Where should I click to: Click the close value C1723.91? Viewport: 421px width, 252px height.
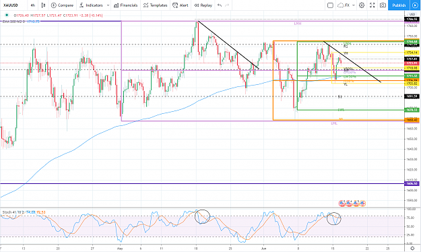[x=71, y=15]
